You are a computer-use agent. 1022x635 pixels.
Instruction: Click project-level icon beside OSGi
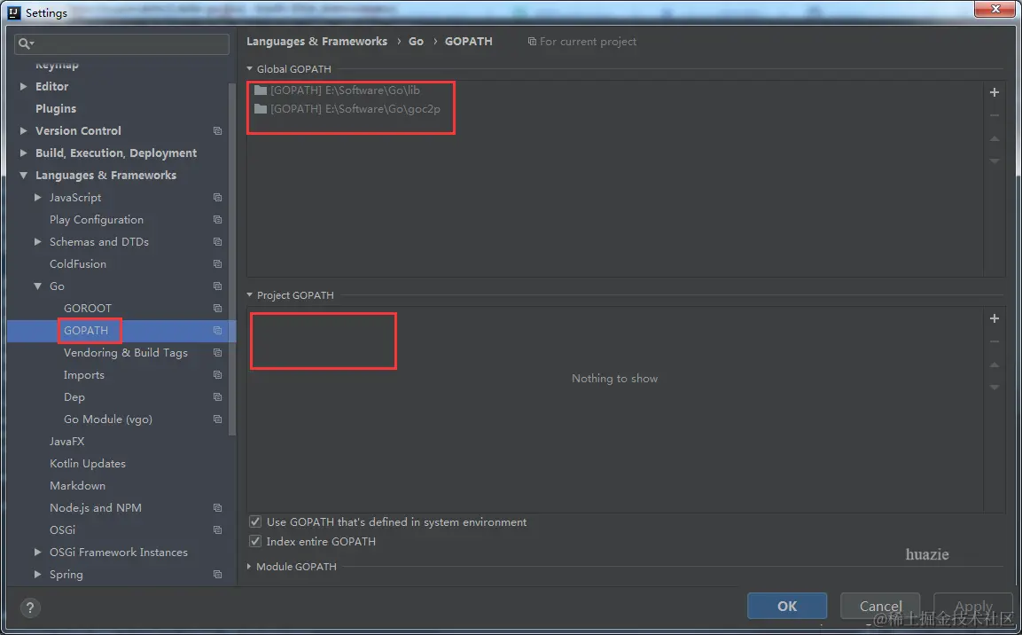point(218,530)
